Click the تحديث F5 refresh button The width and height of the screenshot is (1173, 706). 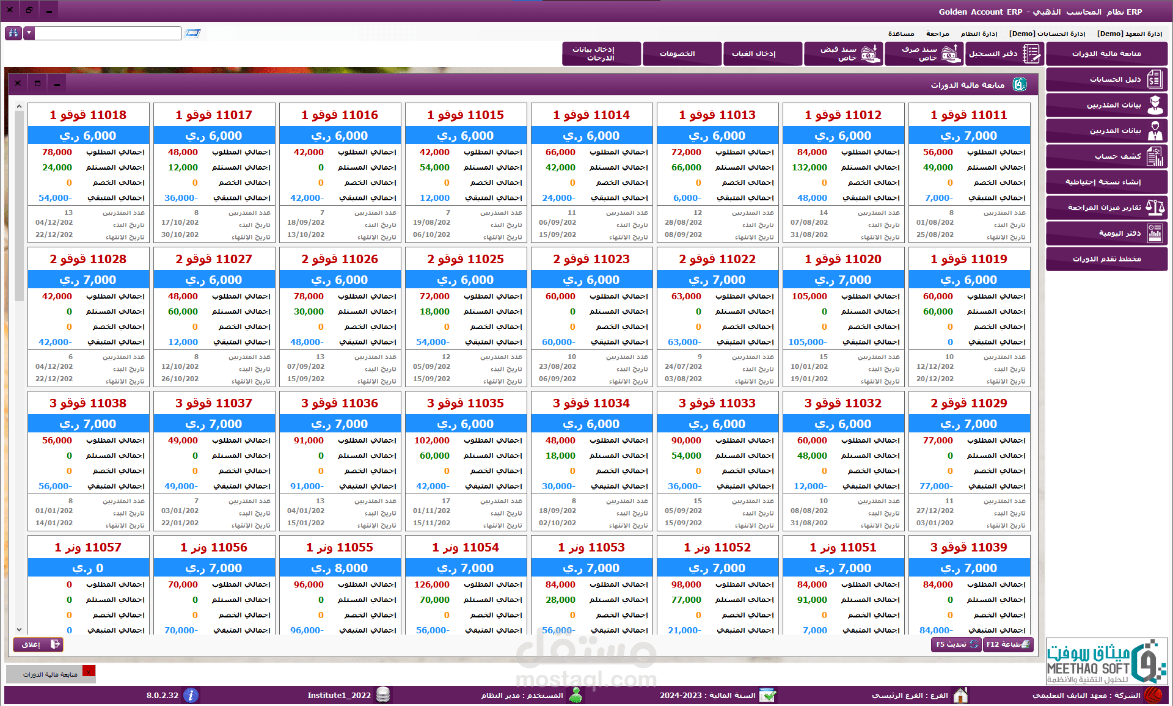click(956, 644)
